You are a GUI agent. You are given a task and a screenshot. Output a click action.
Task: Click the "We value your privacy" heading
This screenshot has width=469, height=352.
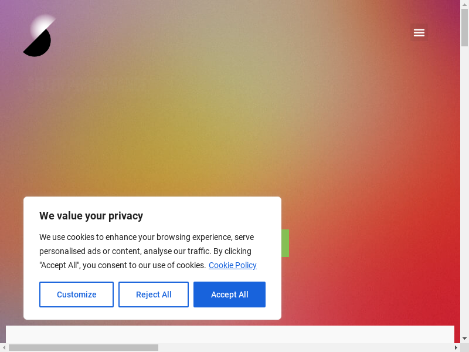(91, 216)
